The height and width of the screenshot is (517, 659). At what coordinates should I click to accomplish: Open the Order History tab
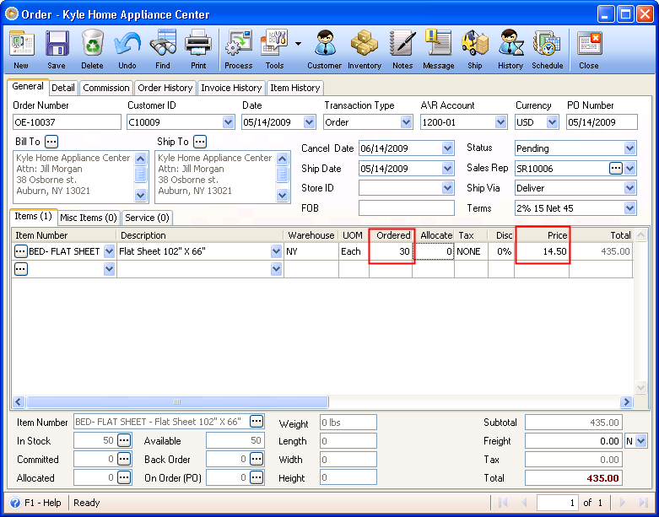click(165, 88)
